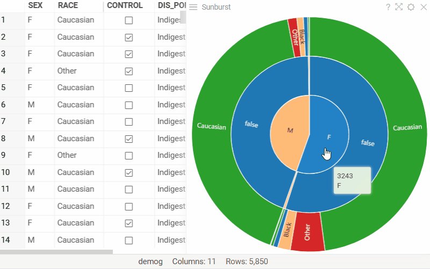Image resolution: width=430 pixels, height=269 pixels.
Task: Expand the Sunburst viewer to full screen
Action: click(399, 7)
